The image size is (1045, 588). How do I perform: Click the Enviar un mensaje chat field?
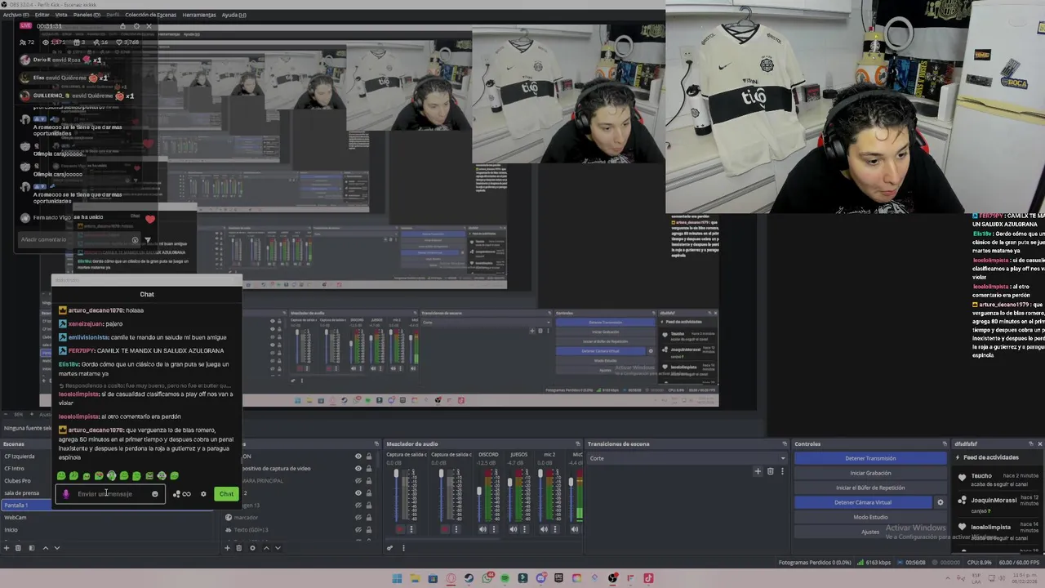coord(109,494)
